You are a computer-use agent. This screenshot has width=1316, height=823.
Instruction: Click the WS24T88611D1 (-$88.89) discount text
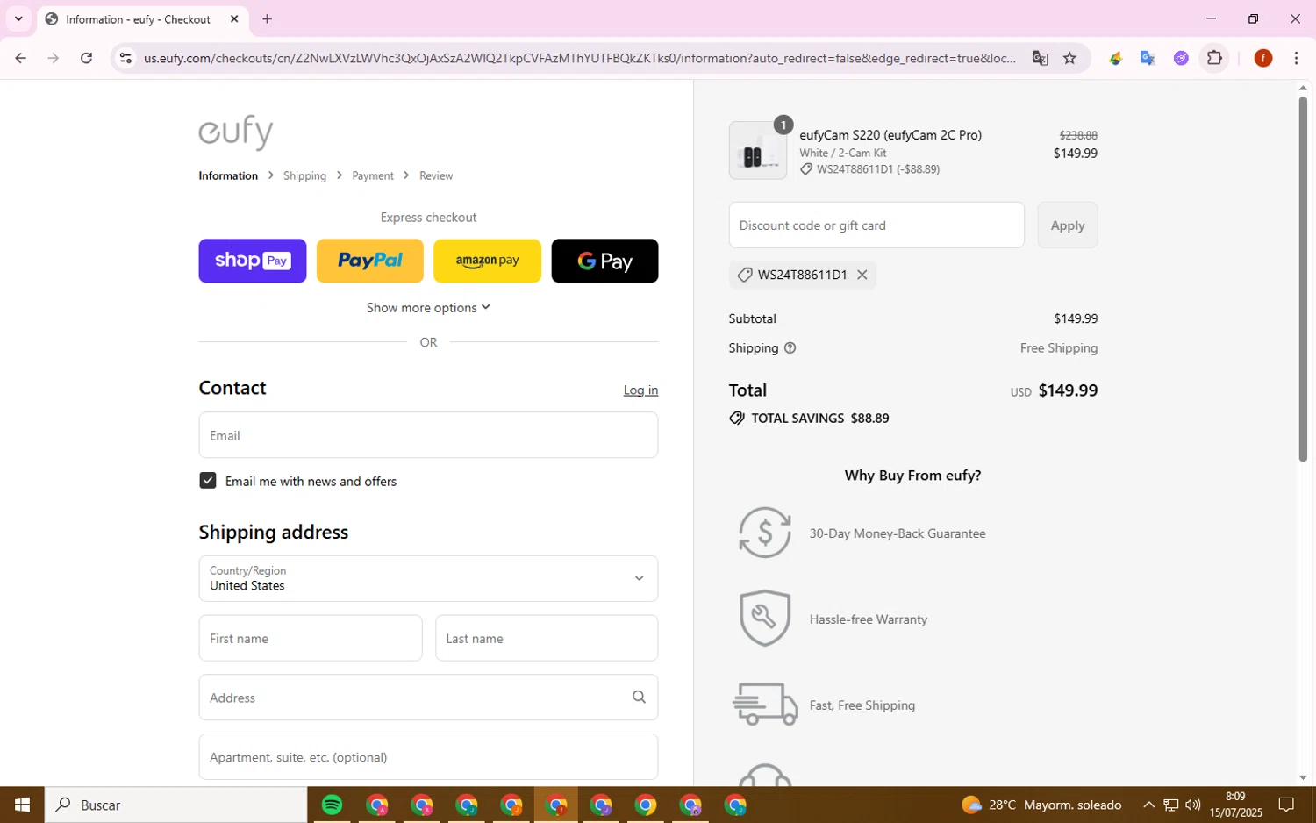(877, 169)
